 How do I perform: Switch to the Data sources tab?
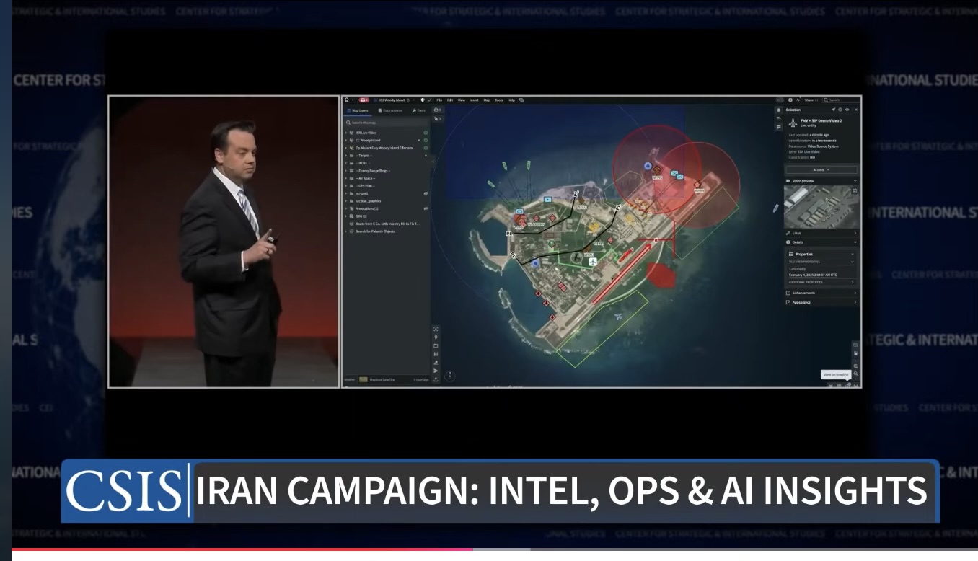click(x=390, y=110)
